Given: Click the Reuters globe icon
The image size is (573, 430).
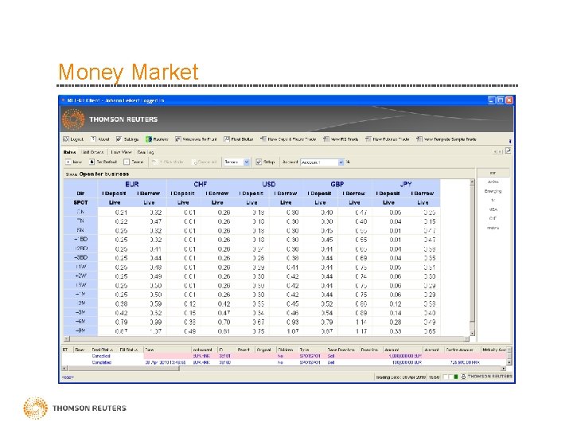Looking at the screenshot, I should click(x=149, y=139).
